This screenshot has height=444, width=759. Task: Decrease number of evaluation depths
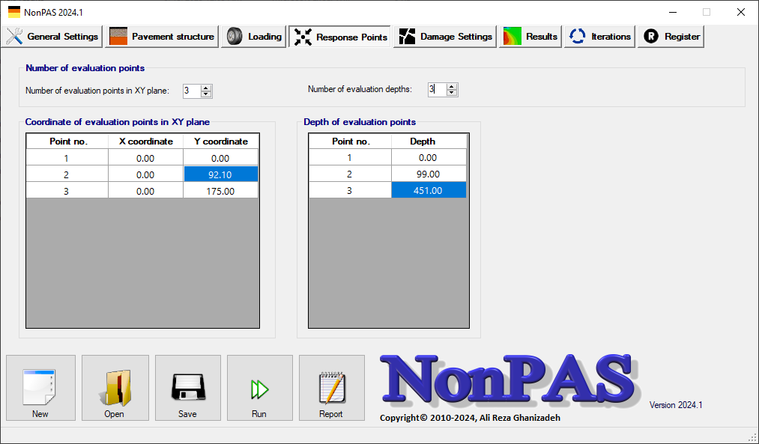(451, 93)
